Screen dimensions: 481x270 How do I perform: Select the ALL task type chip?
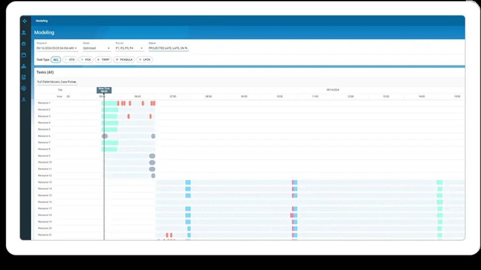[56, 59]
